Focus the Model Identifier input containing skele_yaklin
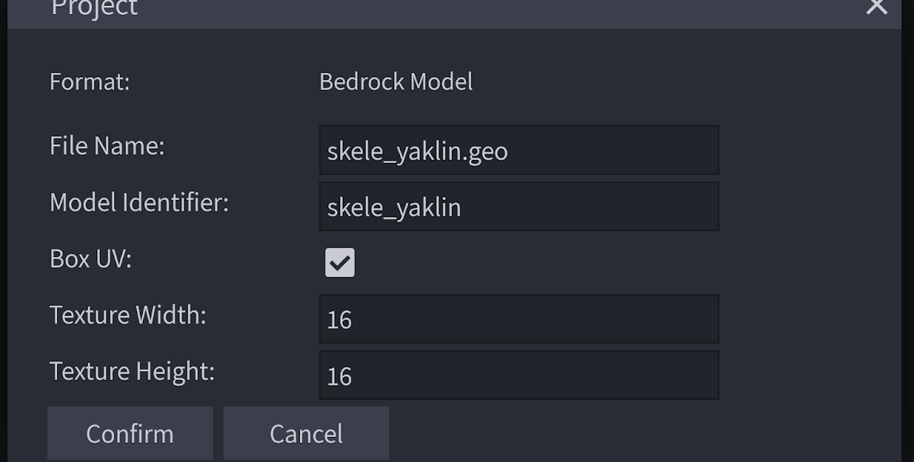 tap(518, 207)
